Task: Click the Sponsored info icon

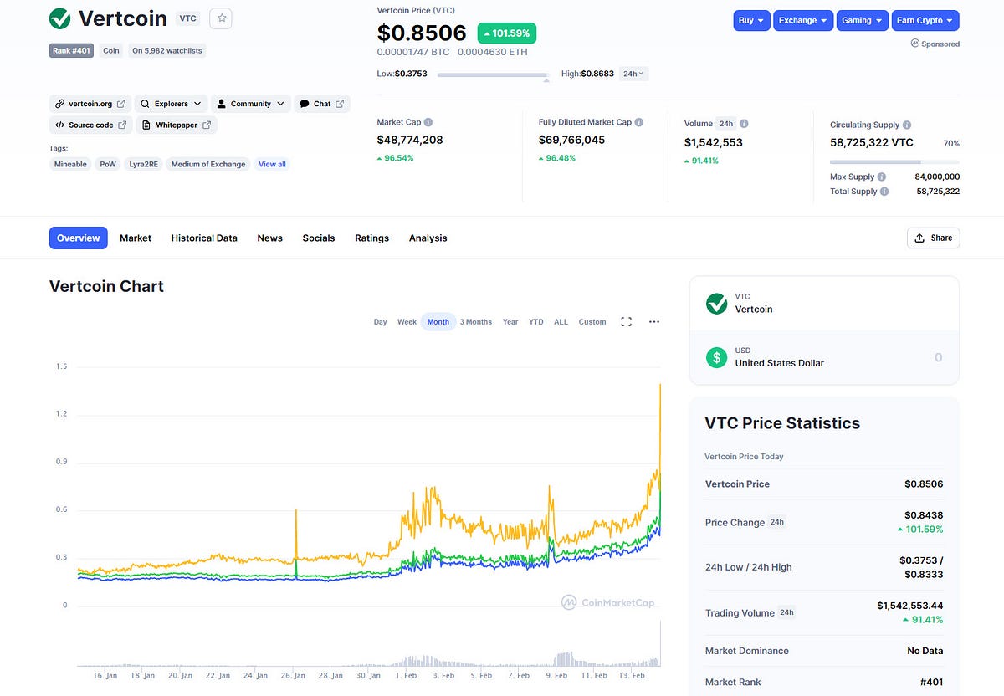Action: pyautogui.click(x=914, y=43)
